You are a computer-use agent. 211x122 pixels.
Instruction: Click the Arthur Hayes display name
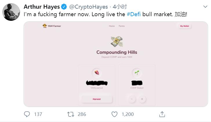[x=42, y=7]
